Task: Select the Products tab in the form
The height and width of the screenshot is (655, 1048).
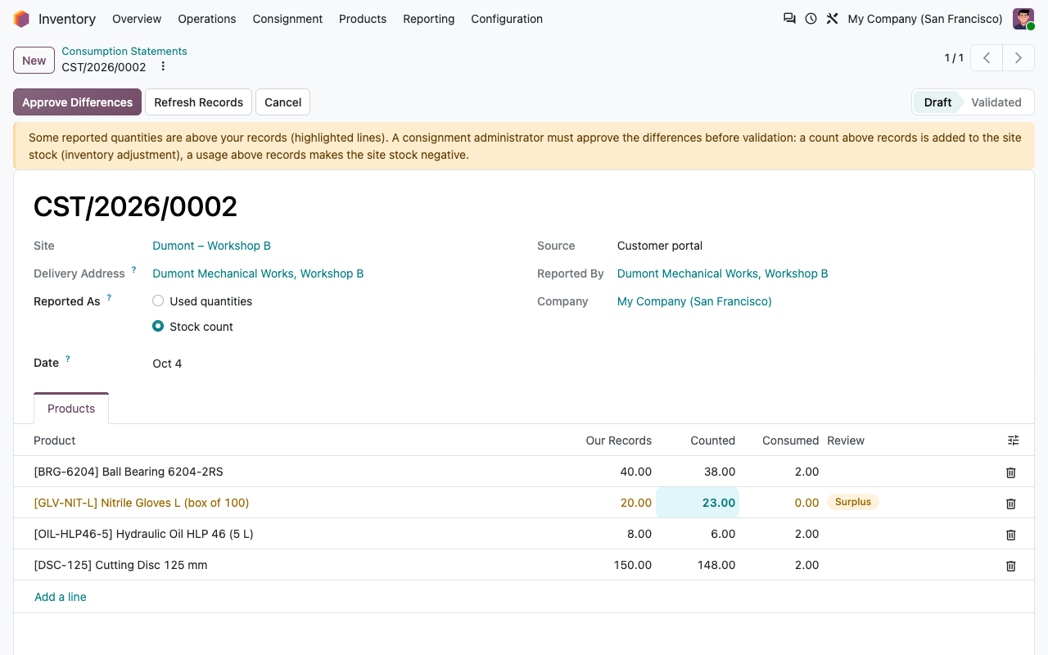Action: [71, 409]
